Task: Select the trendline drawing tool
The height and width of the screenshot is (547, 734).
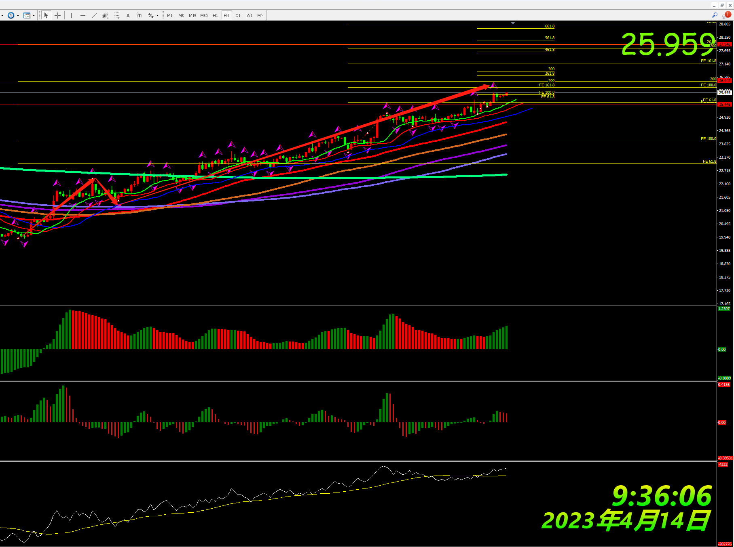Action: click(94, 15)
